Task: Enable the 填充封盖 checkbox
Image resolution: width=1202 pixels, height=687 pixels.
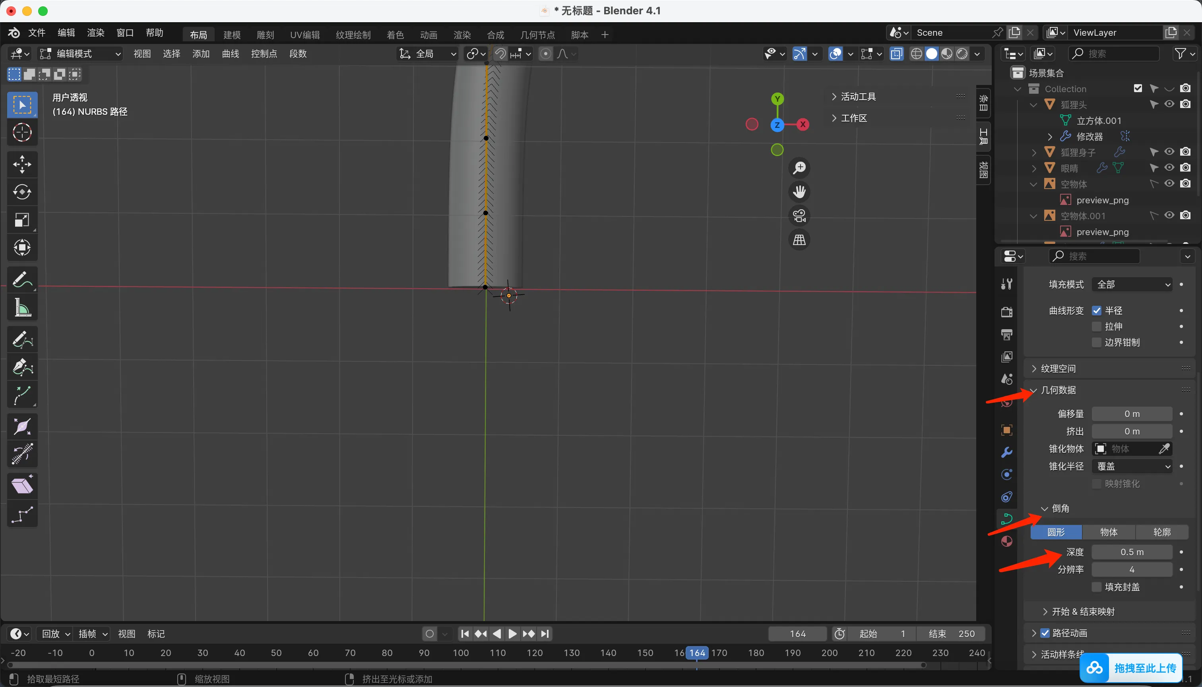Action: point(1097,587)
